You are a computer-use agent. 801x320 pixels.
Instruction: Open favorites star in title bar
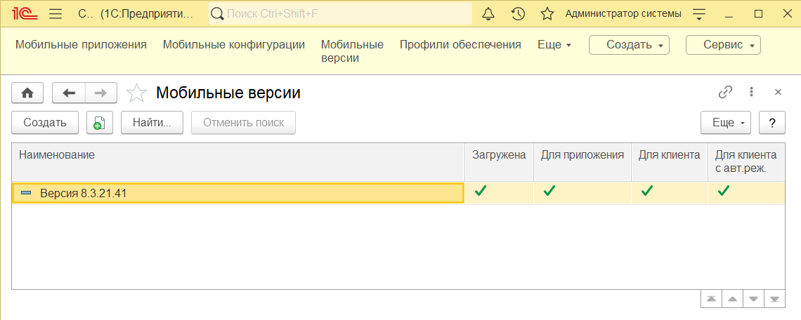pyautogui.click(x=547, y=14)
